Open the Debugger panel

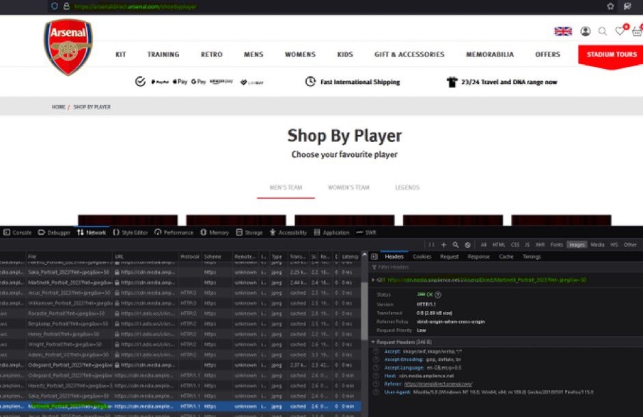tap(54, 232)
